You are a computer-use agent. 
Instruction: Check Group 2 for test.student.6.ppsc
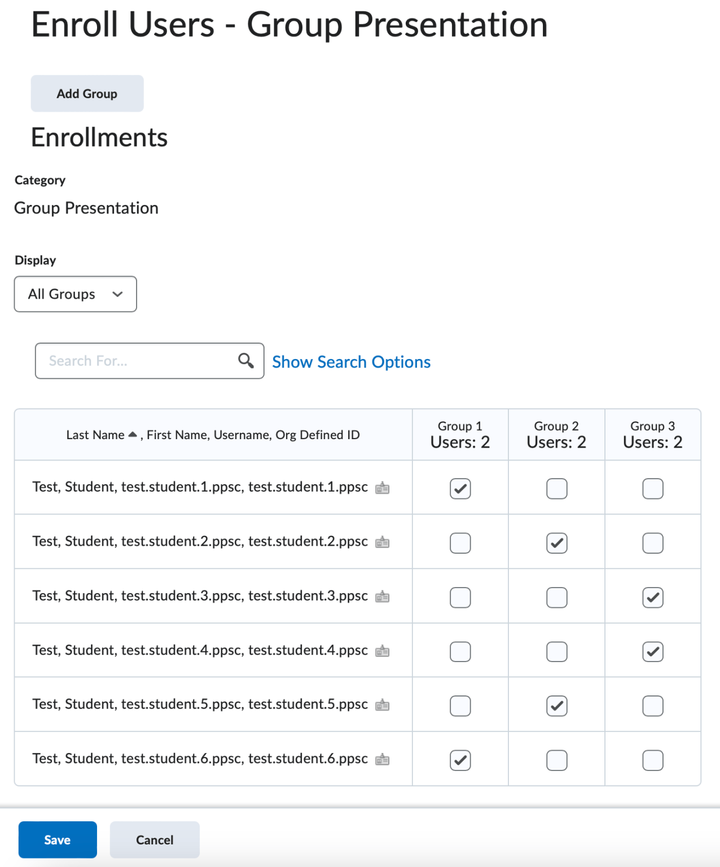(x=557, y=760)
